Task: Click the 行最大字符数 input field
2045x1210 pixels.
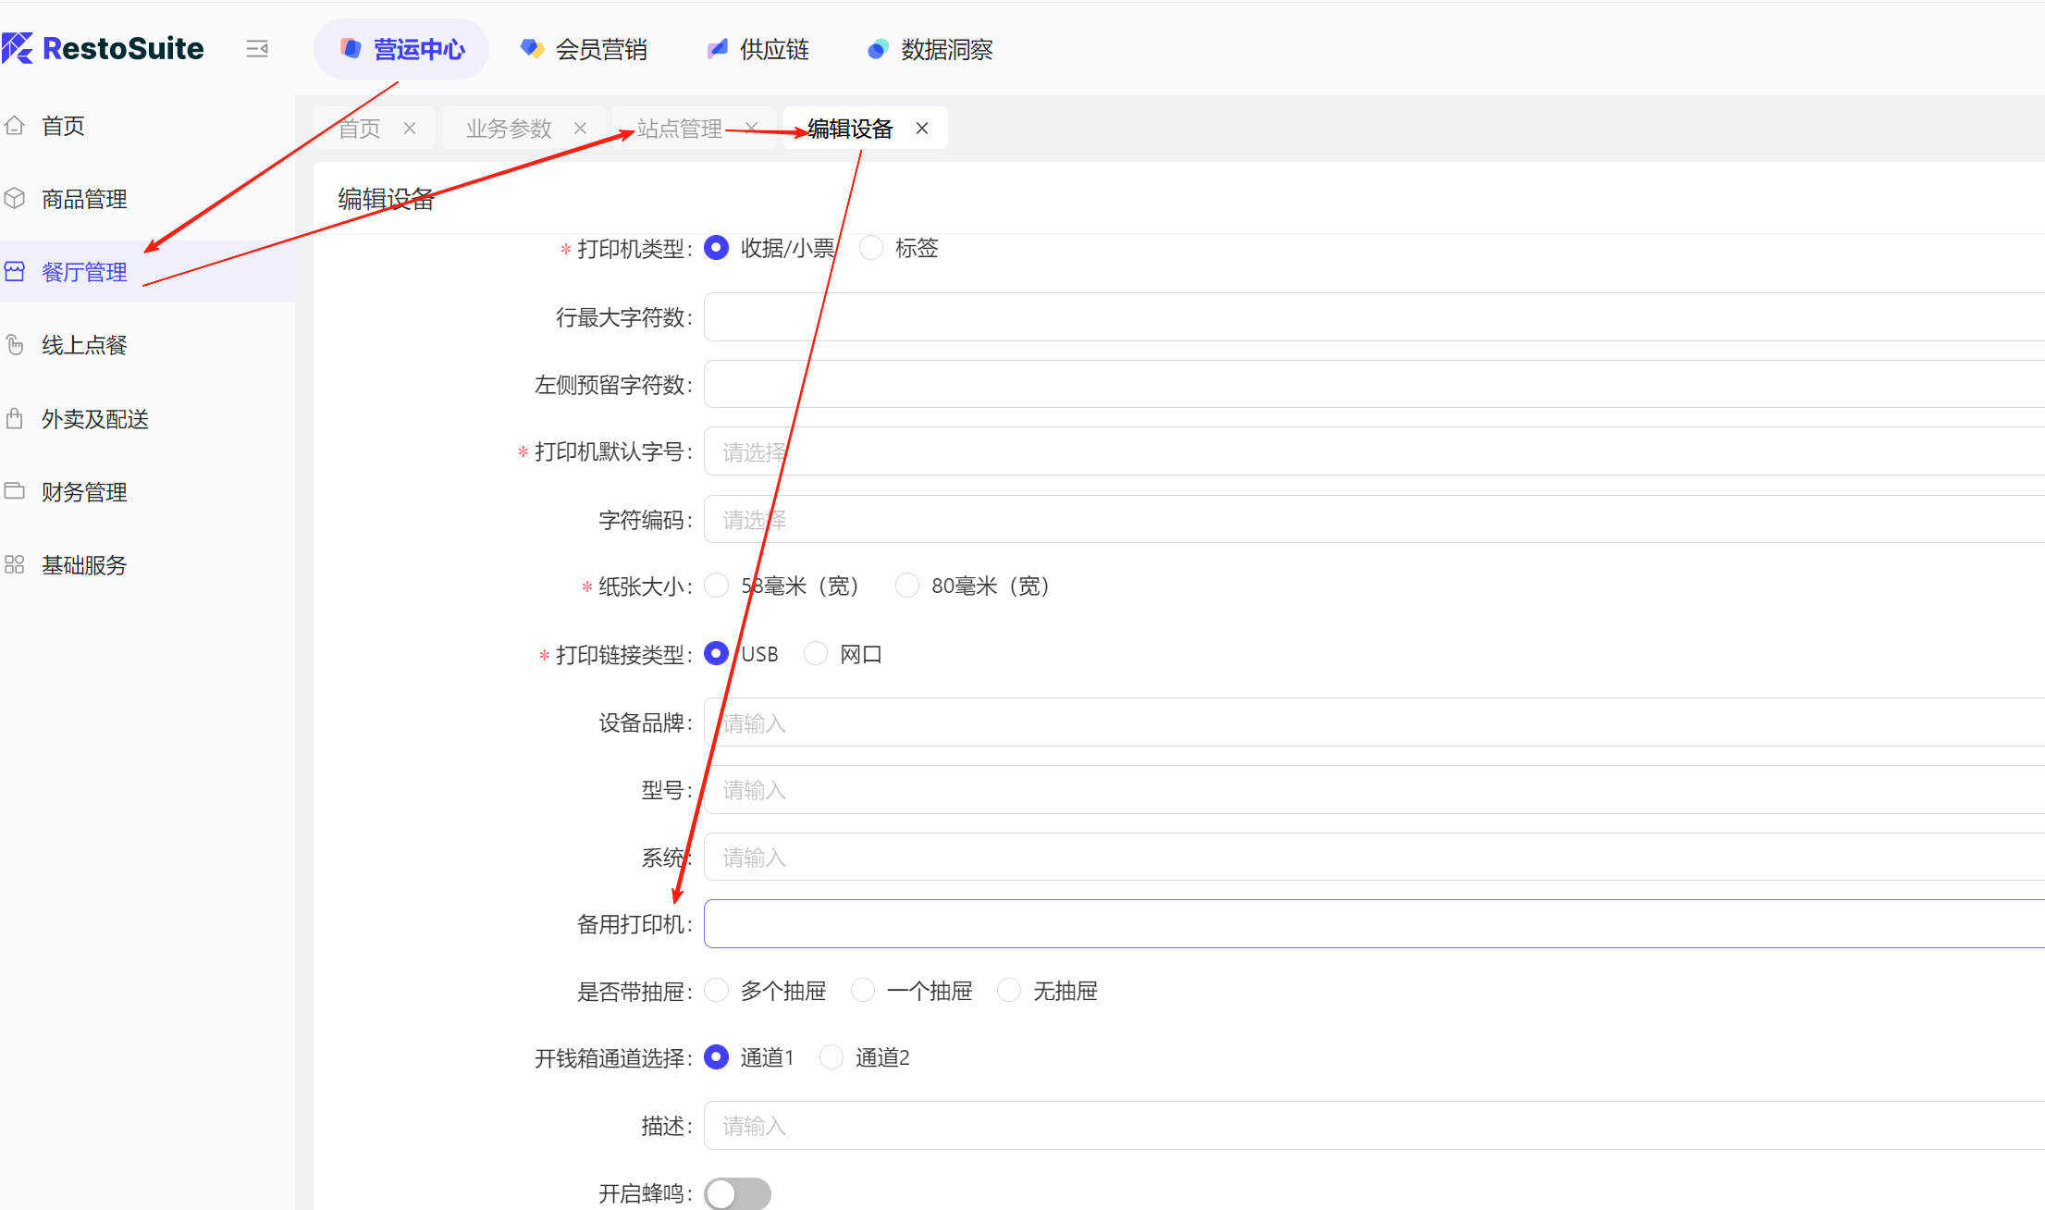Action: click(x=1374, y=317)
